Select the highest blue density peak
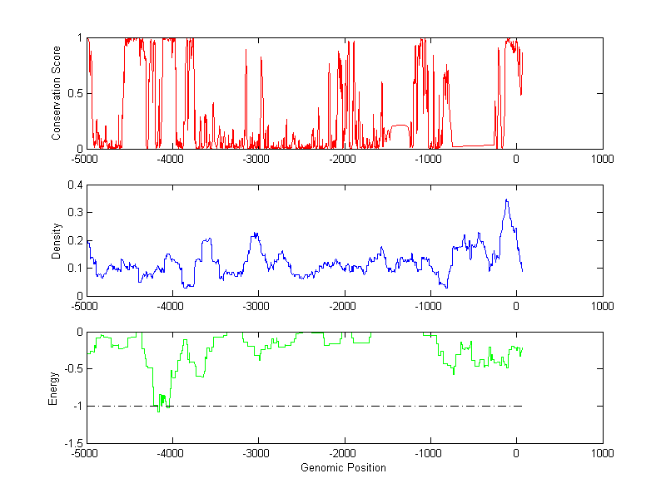 point(506,200)
